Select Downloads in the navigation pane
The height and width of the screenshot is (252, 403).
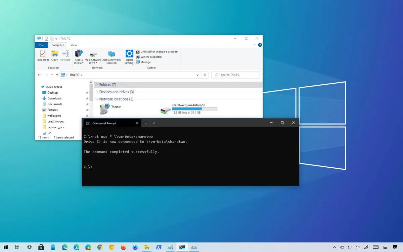point(52,98)
